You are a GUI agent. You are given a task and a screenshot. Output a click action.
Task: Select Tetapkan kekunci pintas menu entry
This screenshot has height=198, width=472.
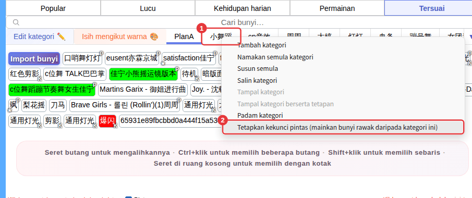tap(343, 127)
